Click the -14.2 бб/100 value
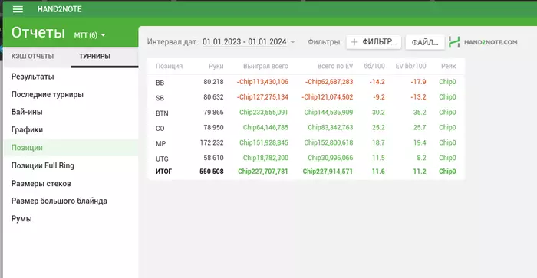537x278 pixels. (x=377, y=82)
